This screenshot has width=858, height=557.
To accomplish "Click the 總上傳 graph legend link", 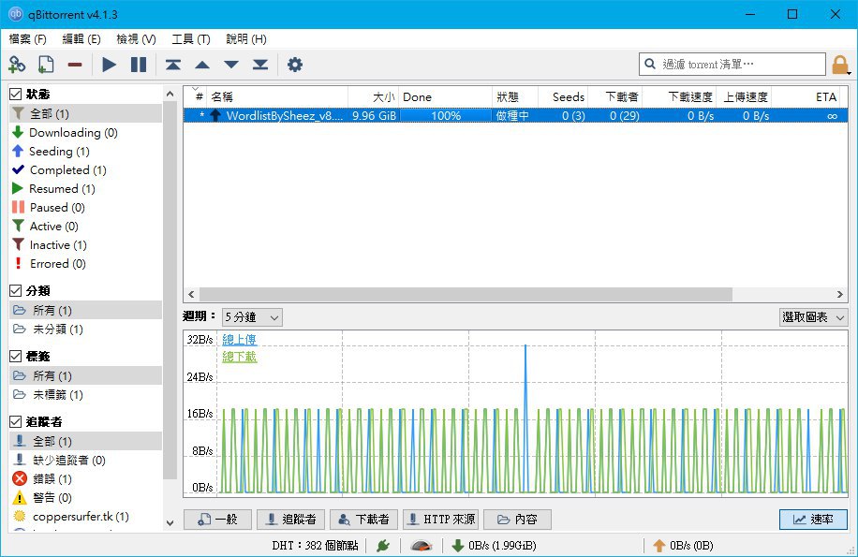I will [x=239, y=340].
